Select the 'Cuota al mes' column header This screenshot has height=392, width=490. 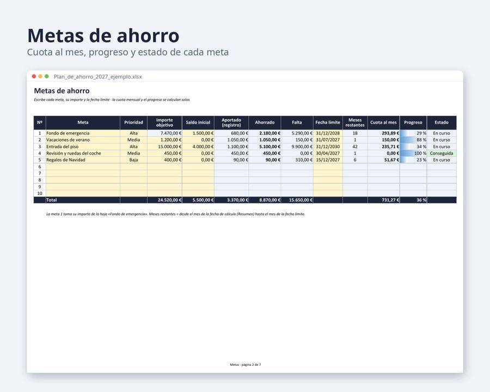click(x=383, y=122)
